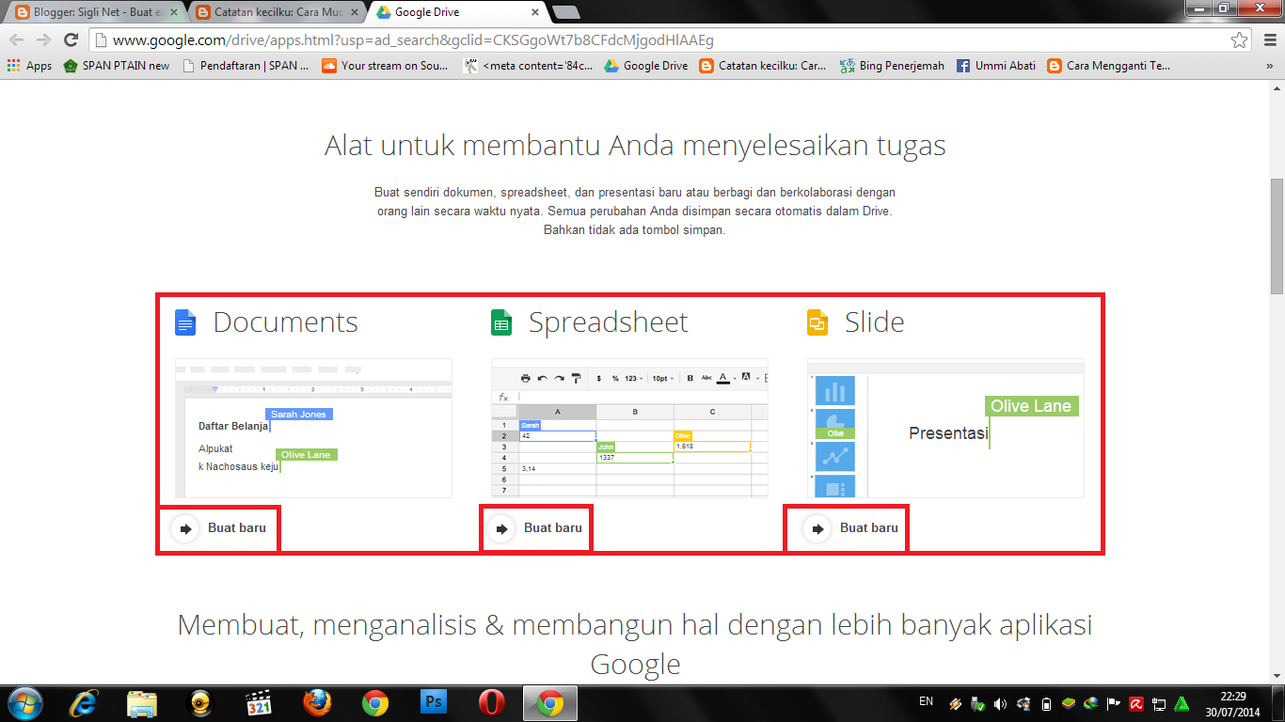Click the Action Center flag icon
Viewport: 1285px width, 722px height.
click(1114, 703)
